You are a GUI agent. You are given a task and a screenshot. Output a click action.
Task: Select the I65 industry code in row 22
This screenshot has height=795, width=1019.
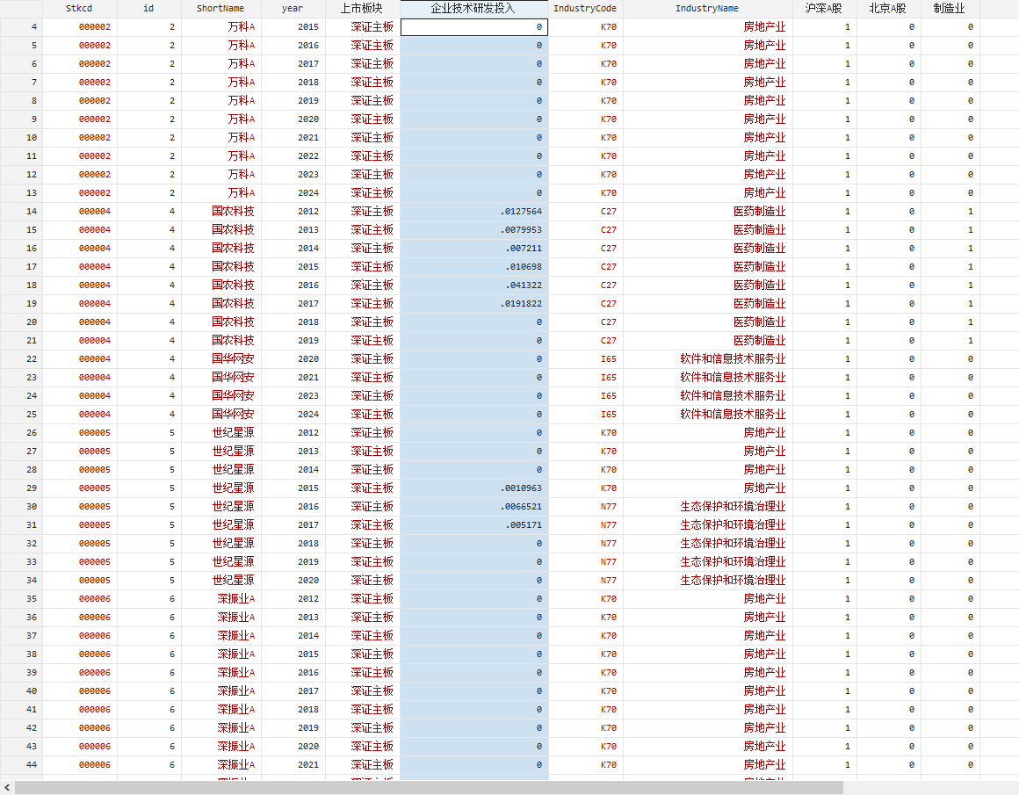tap(608, 359)
